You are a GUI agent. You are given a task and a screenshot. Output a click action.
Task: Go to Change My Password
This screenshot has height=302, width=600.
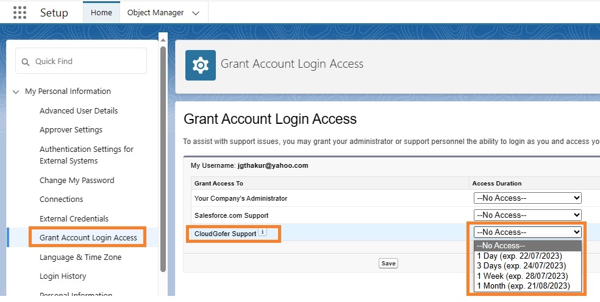(77, 180)
